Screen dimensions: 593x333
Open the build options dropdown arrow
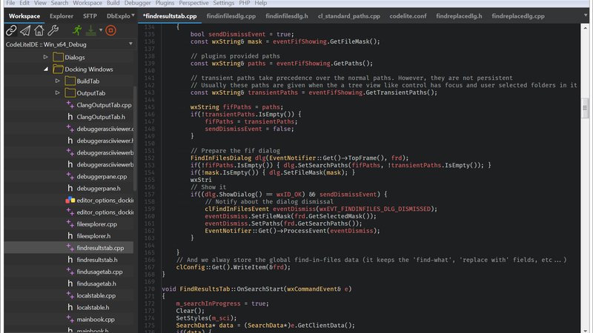pos(100,30)
